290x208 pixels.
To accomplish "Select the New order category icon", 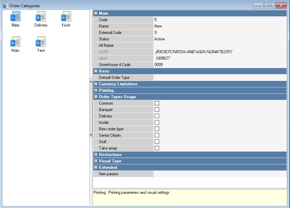I will tap(15, 16).
